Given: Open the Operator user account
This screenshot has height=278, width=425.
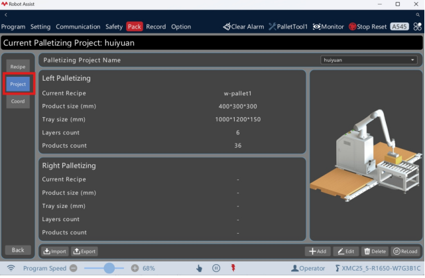Looking at the screenshot, I should (308, 268).
